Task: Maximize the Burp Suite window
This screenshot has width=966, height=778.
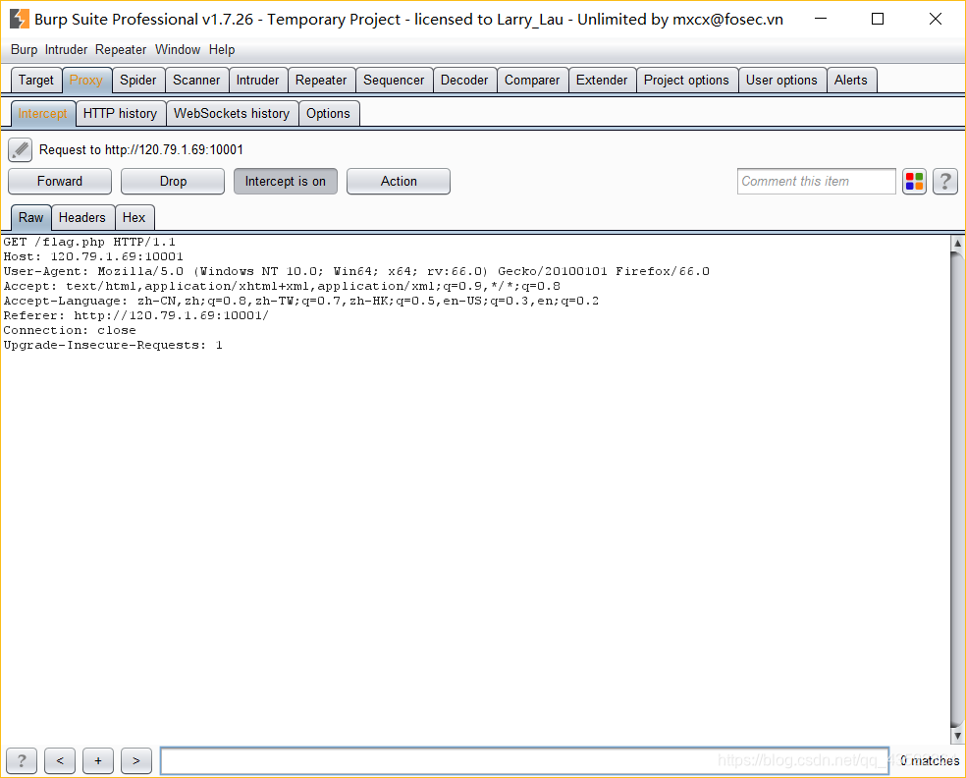Action: pos(878,19)
